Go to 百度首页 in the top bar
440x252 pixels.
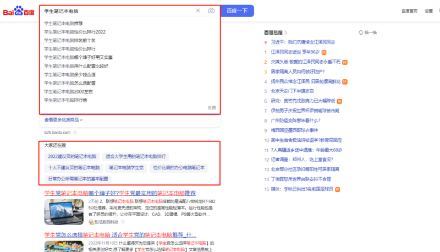pos(409,11)
